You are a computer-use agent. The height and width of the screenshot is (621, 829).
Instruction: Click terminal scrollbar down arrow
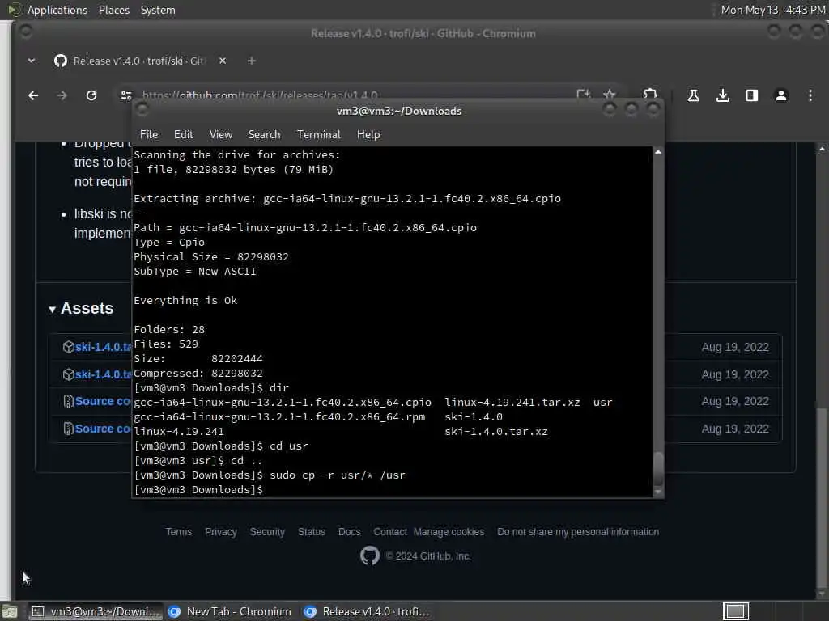coord(657,492)
